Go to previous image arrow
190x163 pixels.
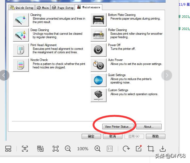click(4, 75)
